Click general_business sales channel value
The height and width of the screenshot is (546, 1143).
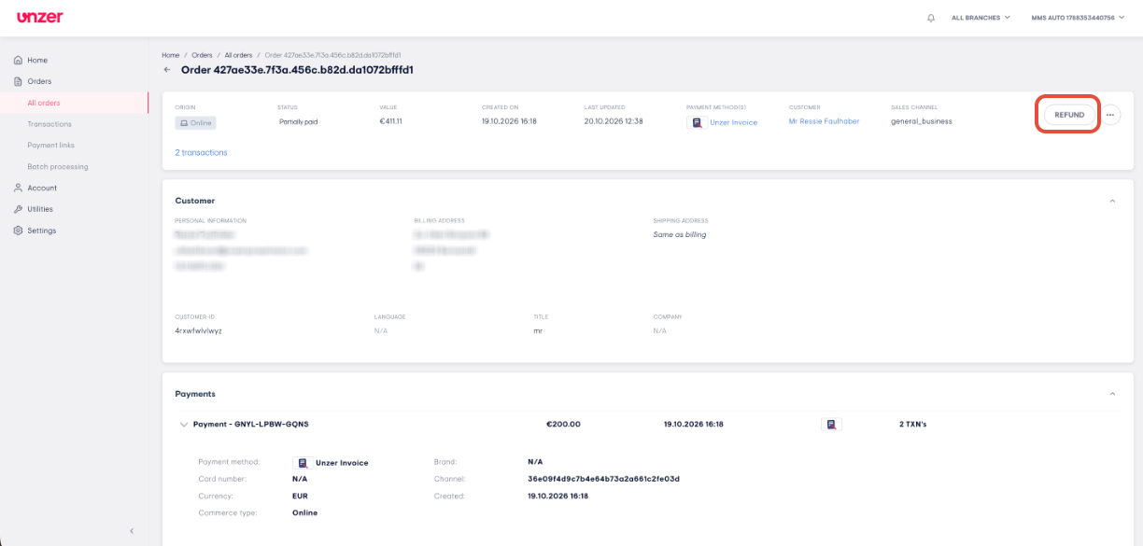(922, 121)
